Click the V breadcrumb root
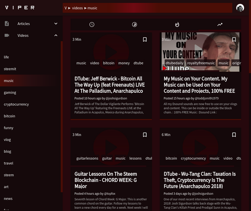The width and height of the screenshot is (251, 211). coord(65,8)
